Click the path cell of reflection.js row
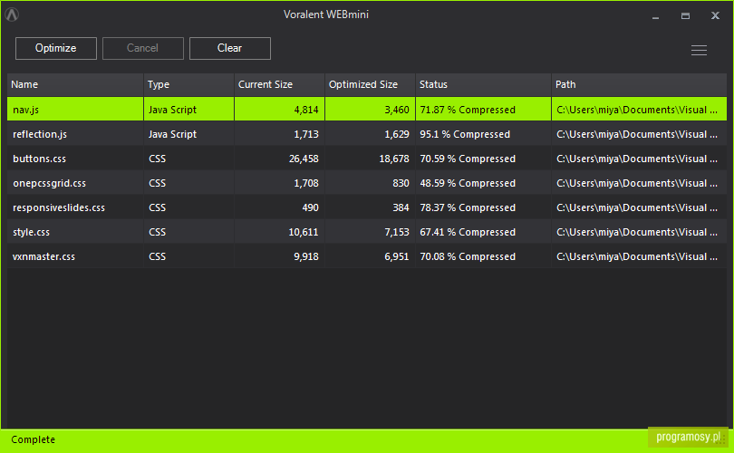This screenshot has width=734, height=453. [x=639, y=134]
